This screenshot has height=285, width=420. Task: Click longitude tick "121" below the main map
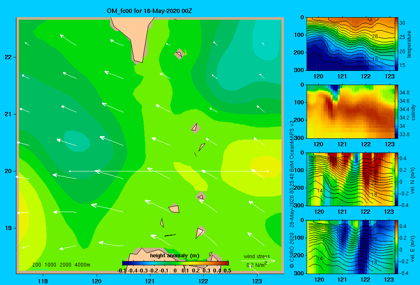coord(150,281)
